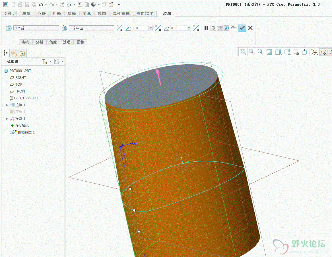Open Undo history dropdown arrow

[x=46, y=5]
